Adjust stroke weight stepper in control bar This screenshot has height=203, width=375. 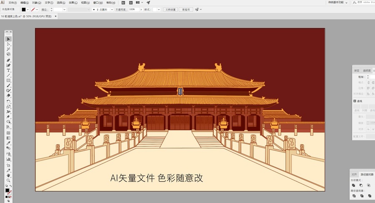(x=51, y=10)
